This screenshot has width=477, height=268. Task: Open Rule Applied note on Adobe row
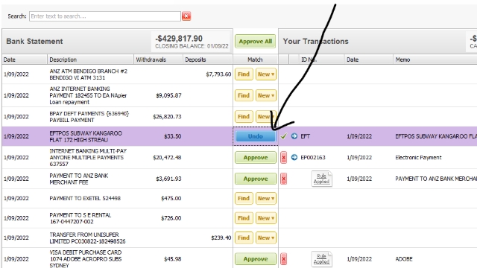click(321, 259)
